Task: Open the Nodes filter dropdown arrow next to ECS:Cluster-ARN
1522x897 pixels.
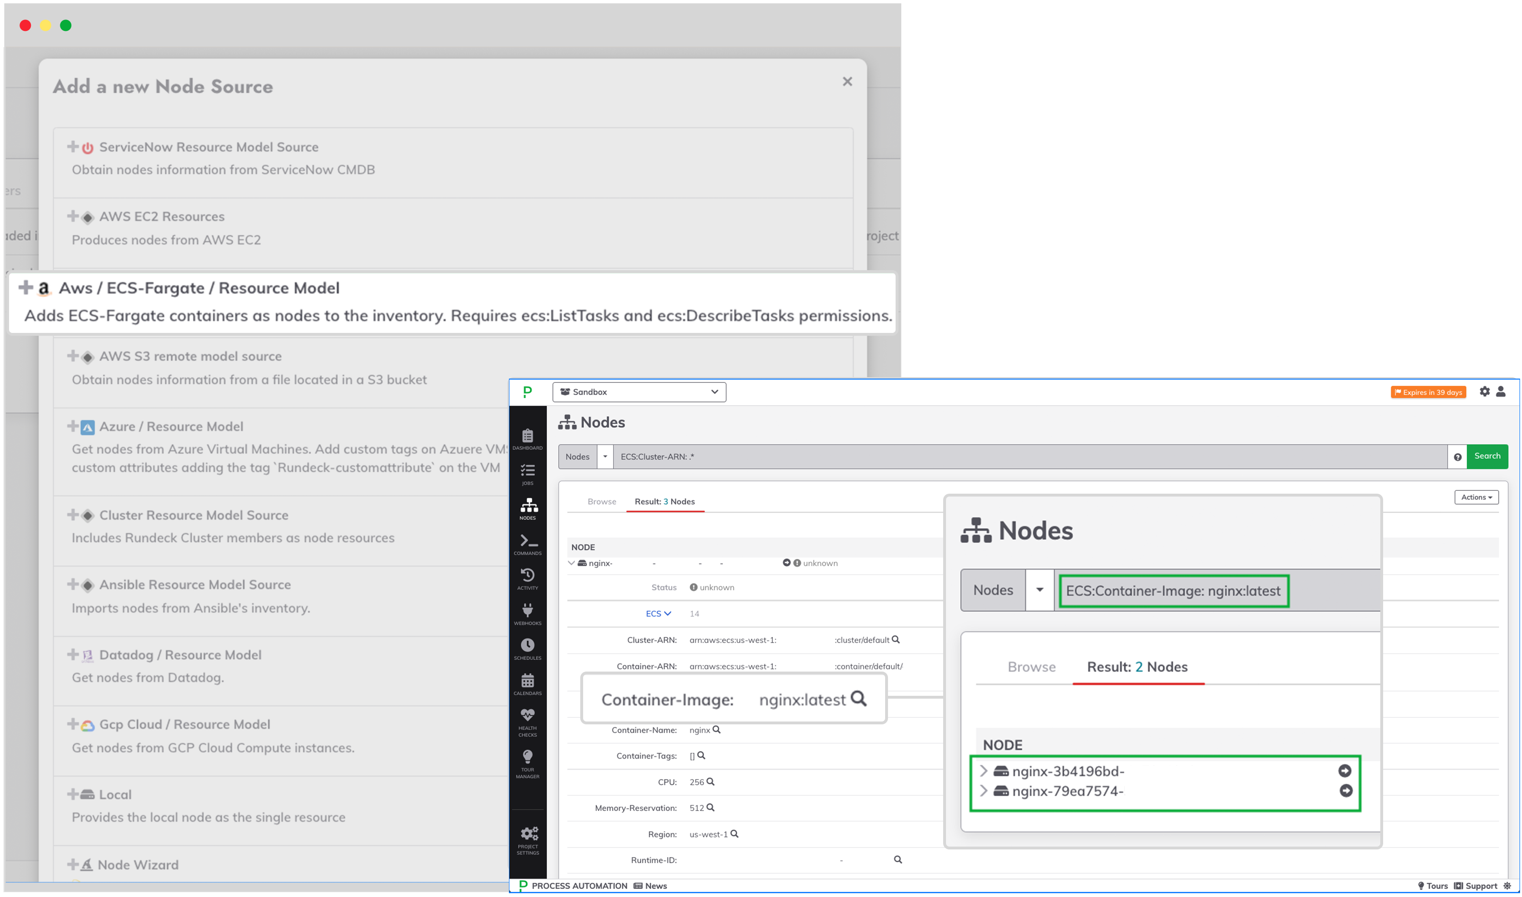Action: pos(605,457)
